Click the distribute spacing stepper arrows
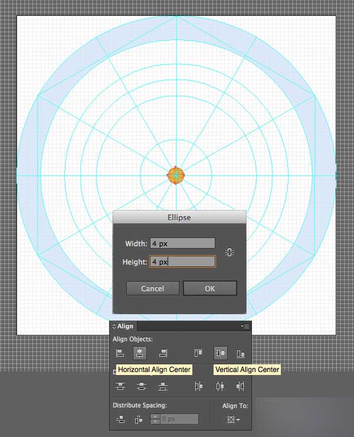Screen dimensions: 354x437 click(x=155, y=419)
